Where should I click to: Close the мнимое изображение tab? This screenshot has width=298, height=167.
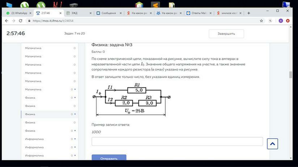pos(241,13)
